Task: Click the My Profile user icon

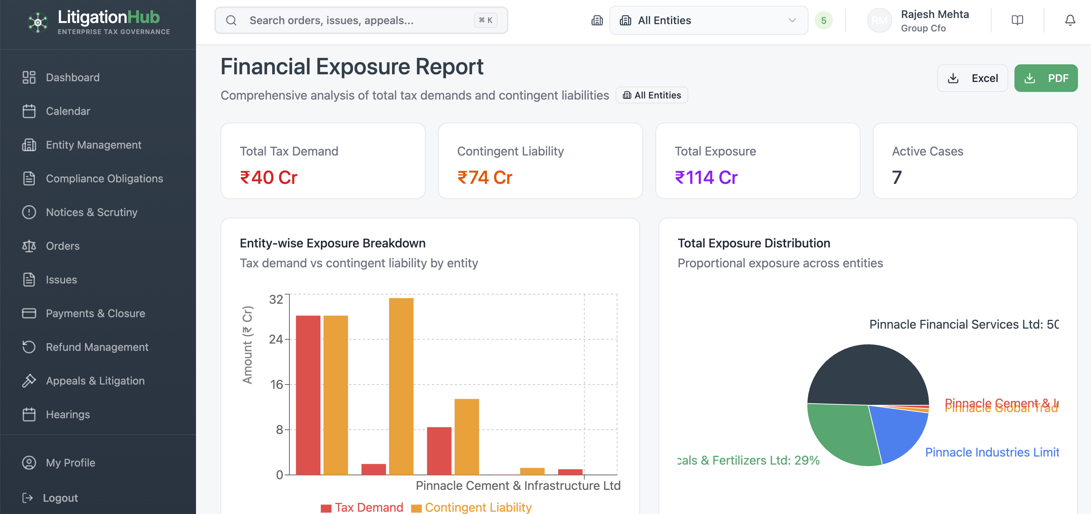Action: coord(29,463)
